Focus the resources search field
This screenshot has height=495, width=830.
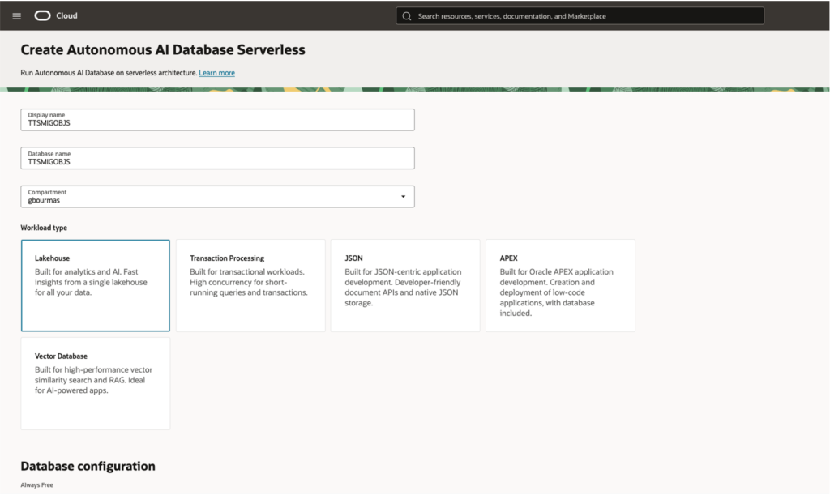pyautogui.click(x=580, y=16)
